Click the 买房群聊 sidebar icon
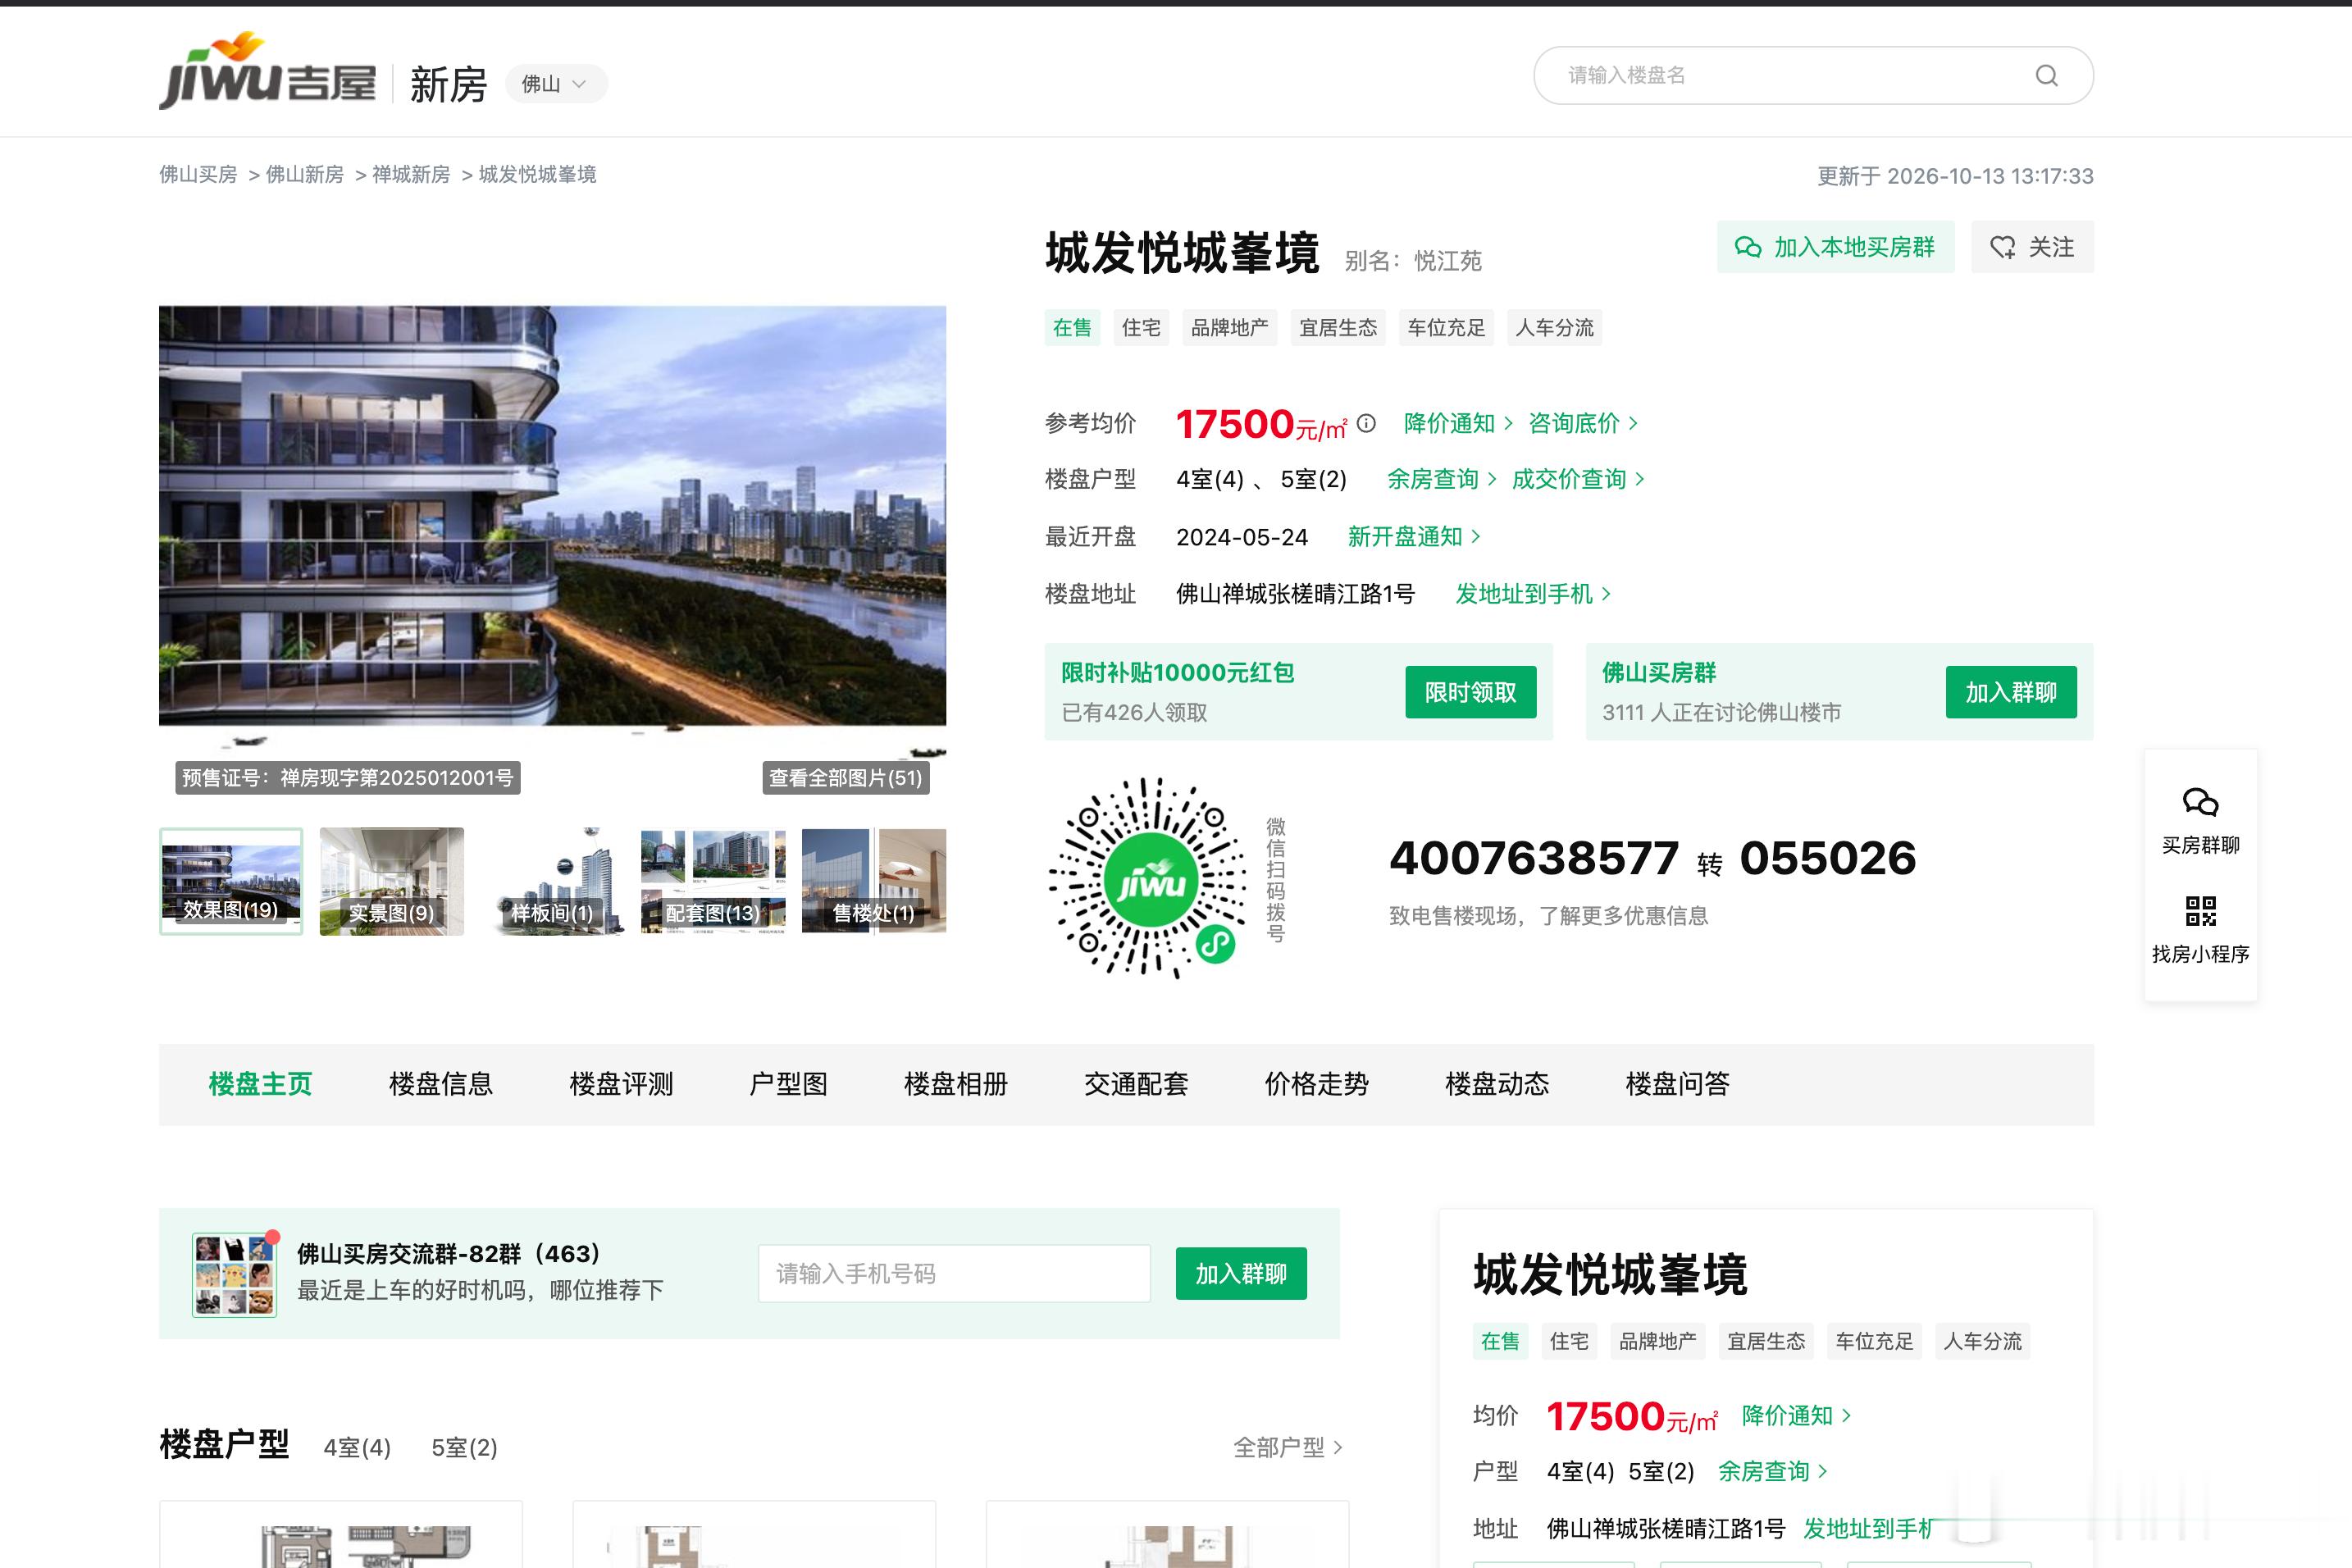Image resolution: width=2352 pixels, height=1568 pixels. pos(2200,820)
